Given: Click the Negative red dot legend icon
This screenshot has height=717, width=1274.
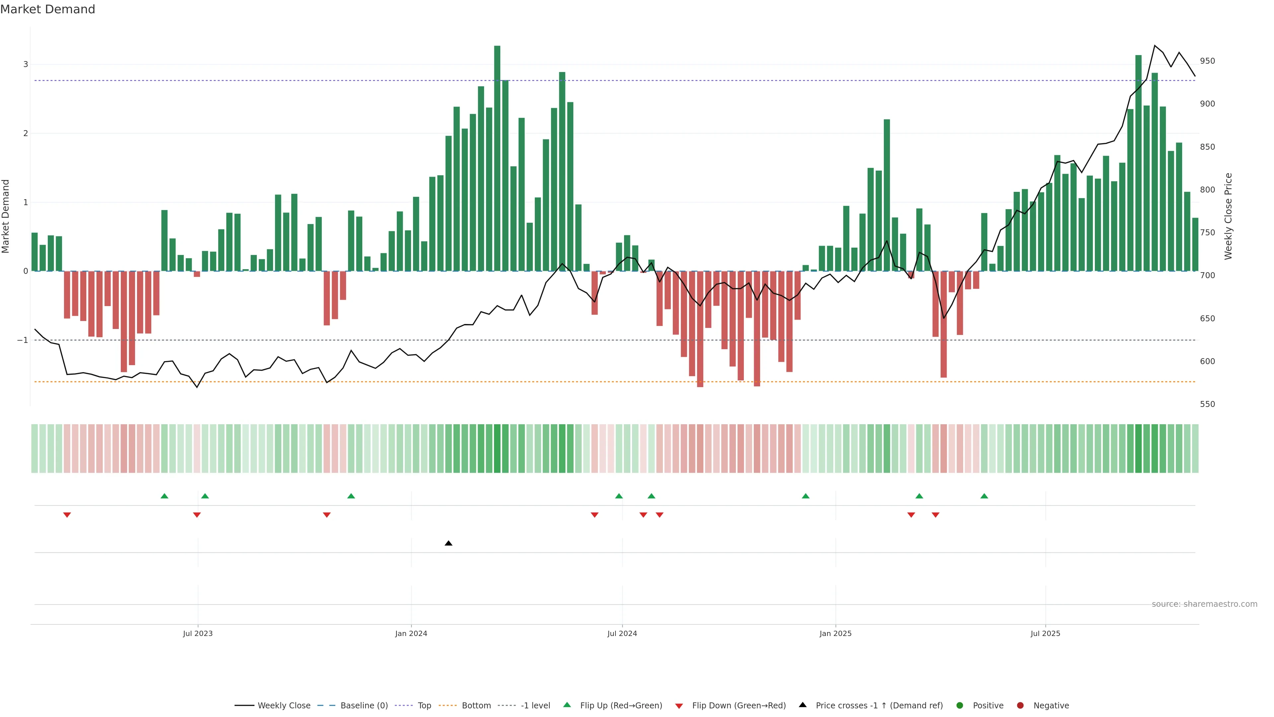Looking at the screenshot, I should point(1020,705).
